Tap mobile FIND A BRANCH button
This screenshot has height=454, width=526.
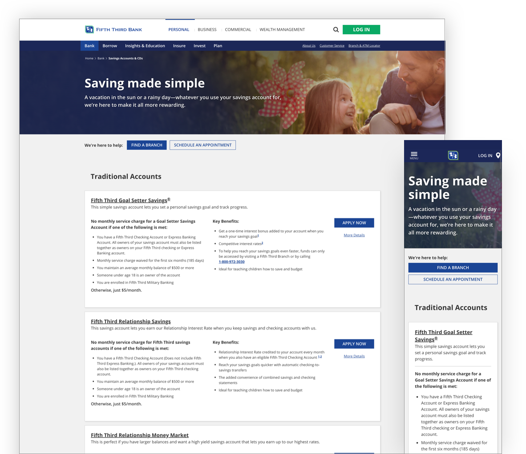click(453, 268)
